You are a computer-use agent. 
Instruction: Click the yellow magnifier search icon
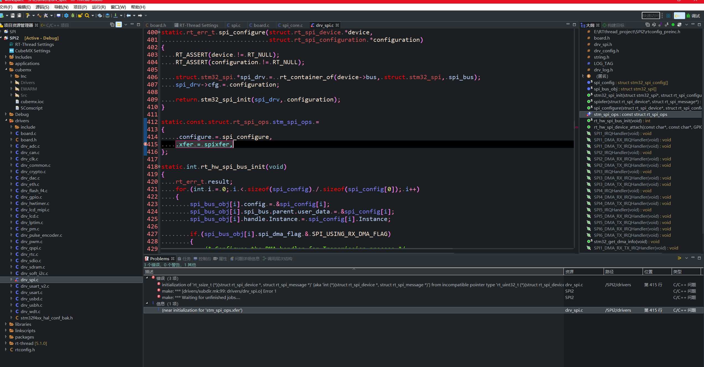(x=87, y=15)
